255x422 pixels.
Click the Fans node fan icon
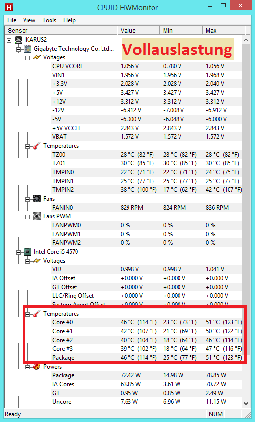click(37, 199)
